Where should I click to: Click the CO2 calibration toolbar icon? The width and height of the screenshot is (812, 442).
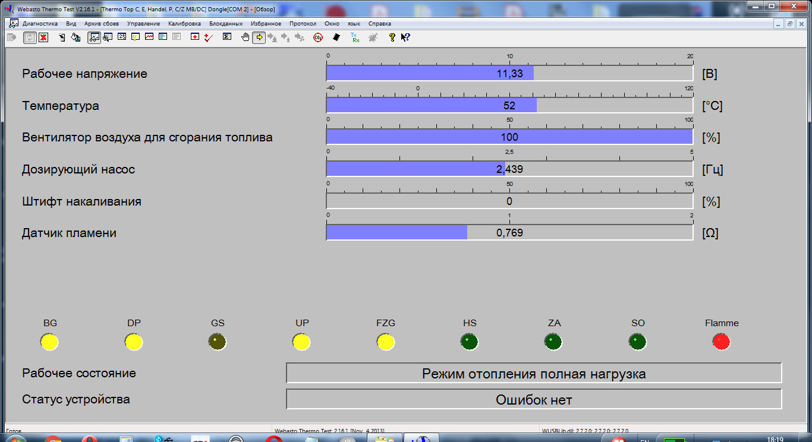[x=318, y=37]
